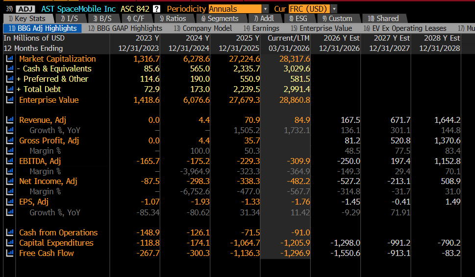
Task: Open chart icon for Enterprise Value row
Action: pos(10,100)
